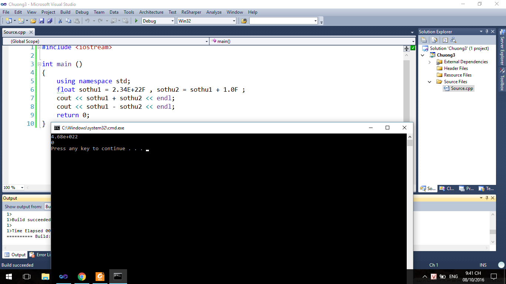This screenshot has height=284, width=506.
Task: Click the Find in Files toolbar icon
Action: click(x=244, y=21)
